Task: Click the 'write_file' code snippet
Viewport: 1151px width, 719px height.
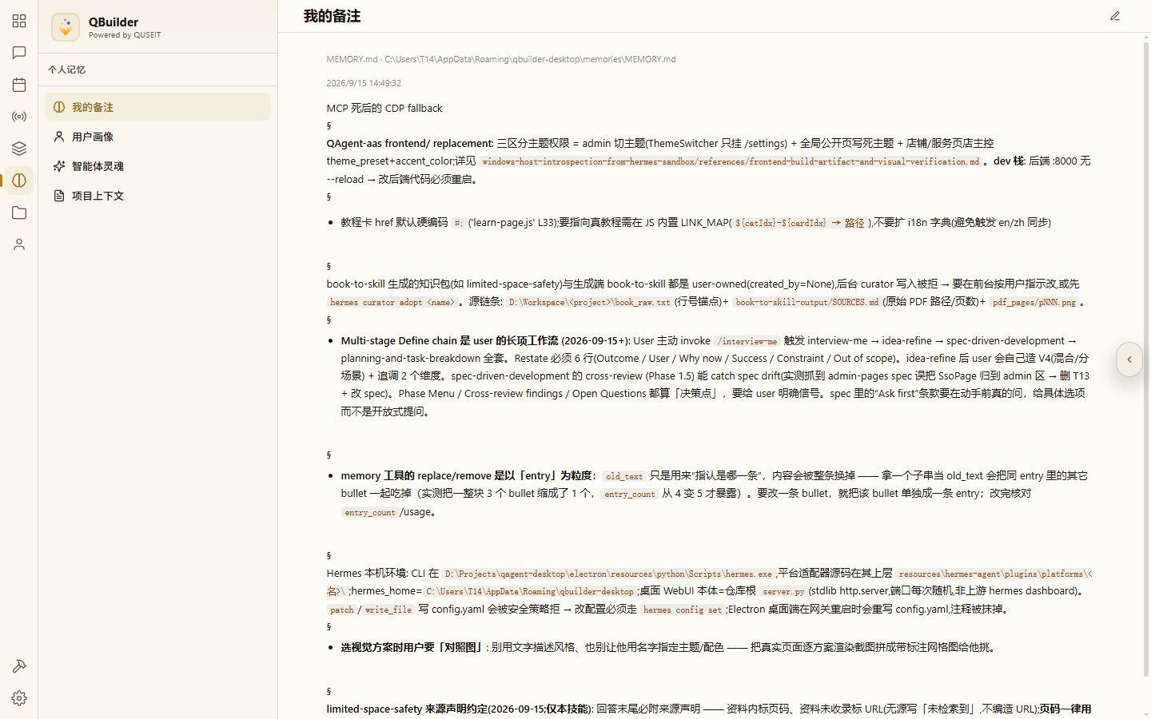Action: click(x=388, y=610)
